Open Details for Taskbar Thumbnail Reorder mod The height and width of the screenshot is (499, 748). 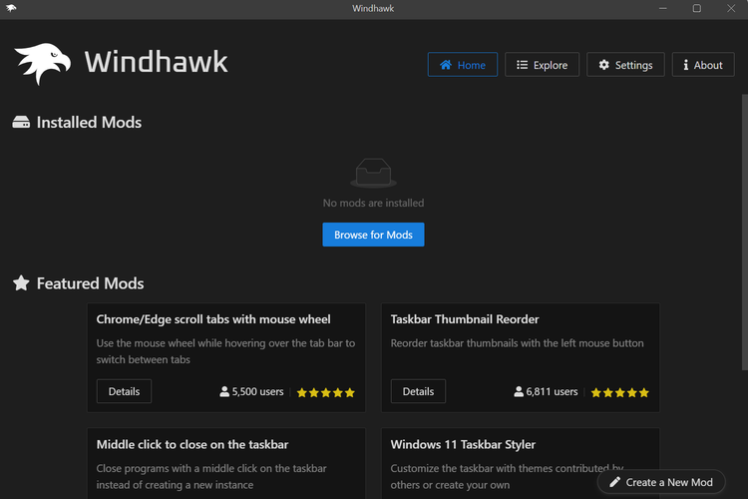click(x=418, y=391)
